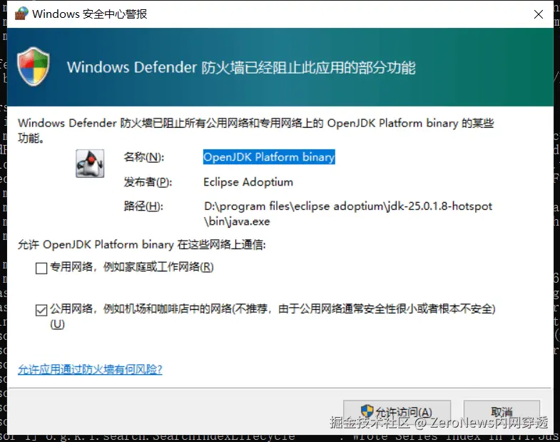This screenshot has width=560, height=442.
Task: Open the firewall risk link (允许应用通过防火墙有何风险)
Action: [90, 369]
